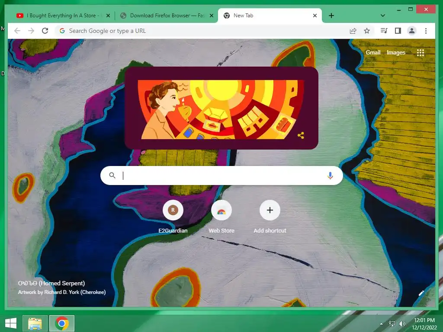Click the browser back arrow
443x332 pixels.
tap(17, 31)
